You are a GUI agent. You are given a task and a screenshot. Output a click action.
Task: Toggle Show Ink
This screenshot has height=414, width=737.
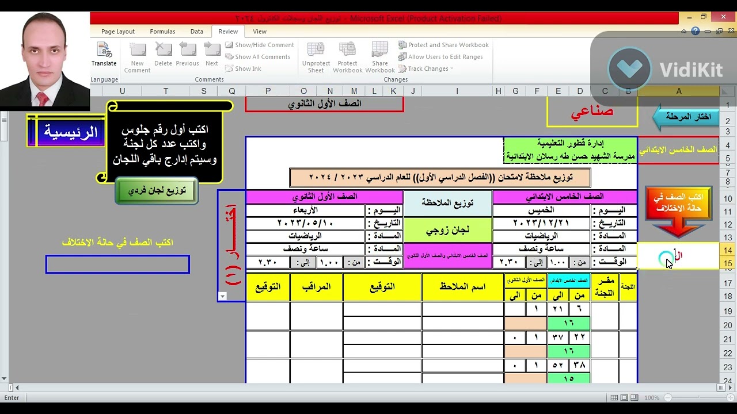(x=243, y=68)
